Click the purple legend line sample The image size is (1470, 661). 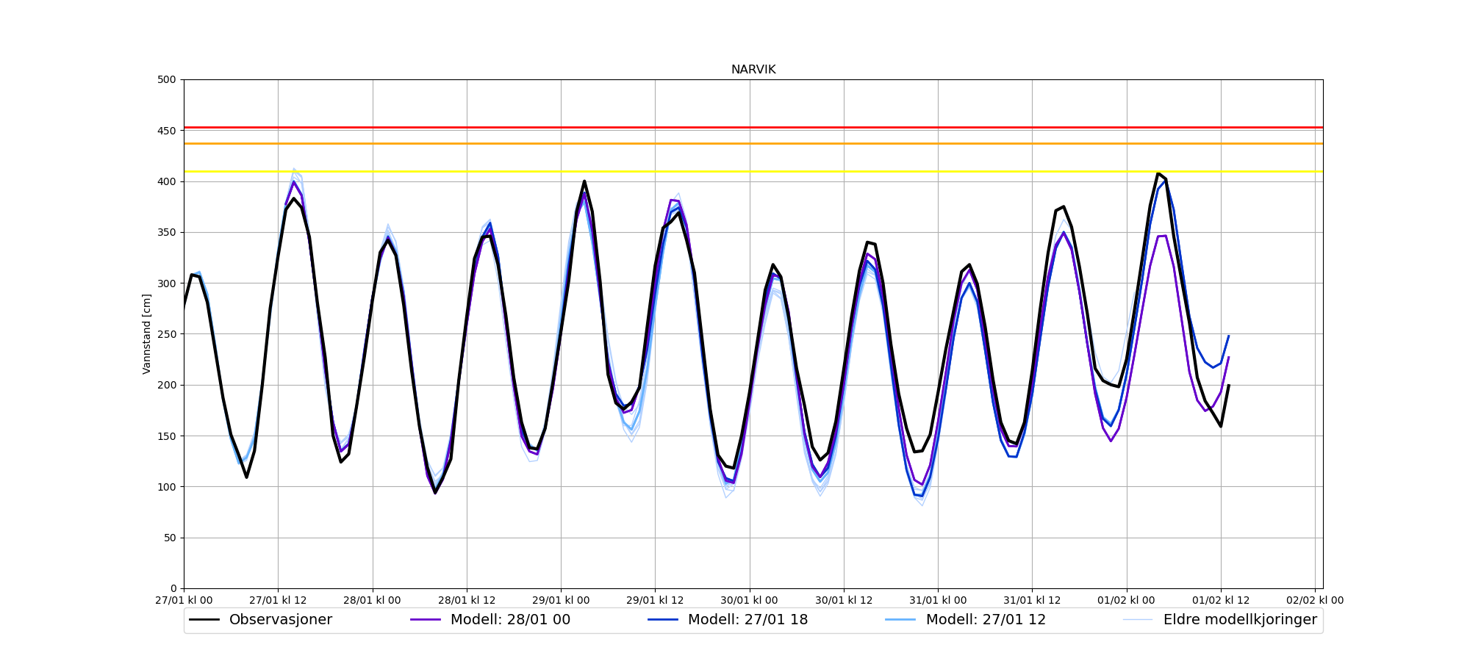426,620
